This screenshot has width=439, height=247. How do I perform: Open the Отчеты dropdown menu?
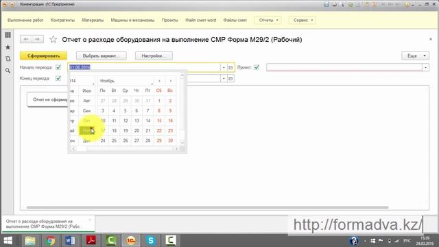pyautogui.click(x=268, y=20)
